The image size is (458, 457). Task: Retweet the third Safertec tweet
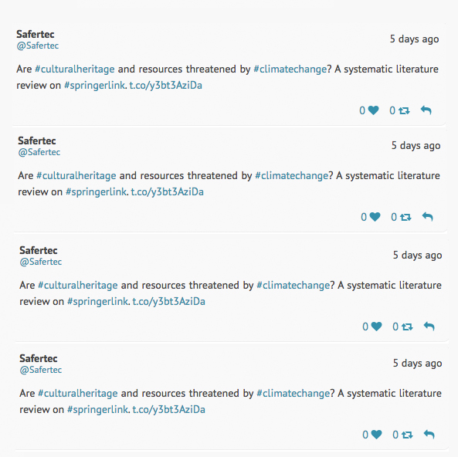click(407, 327)
